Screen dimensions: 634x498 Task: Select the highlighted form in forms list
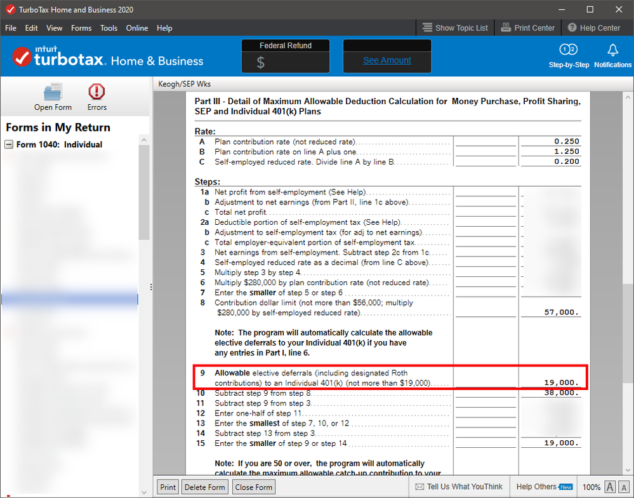click(70, 299)
